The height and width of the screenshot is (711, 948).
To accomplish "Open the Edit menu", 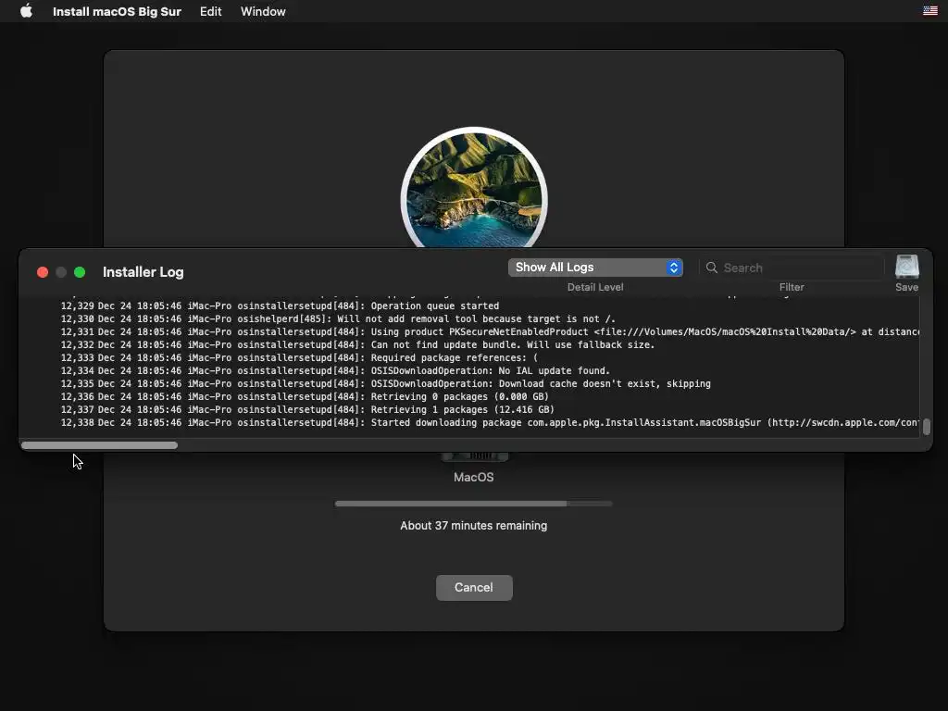I will 210,11.
